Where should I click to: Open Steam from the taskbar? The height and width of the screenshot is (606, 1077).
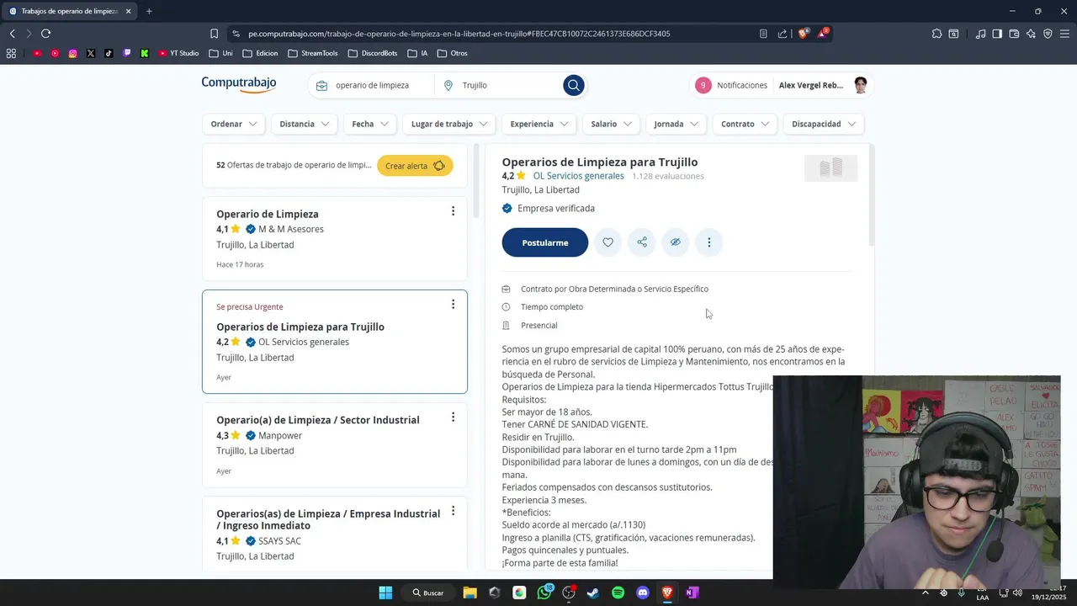[x=593, y=593]
